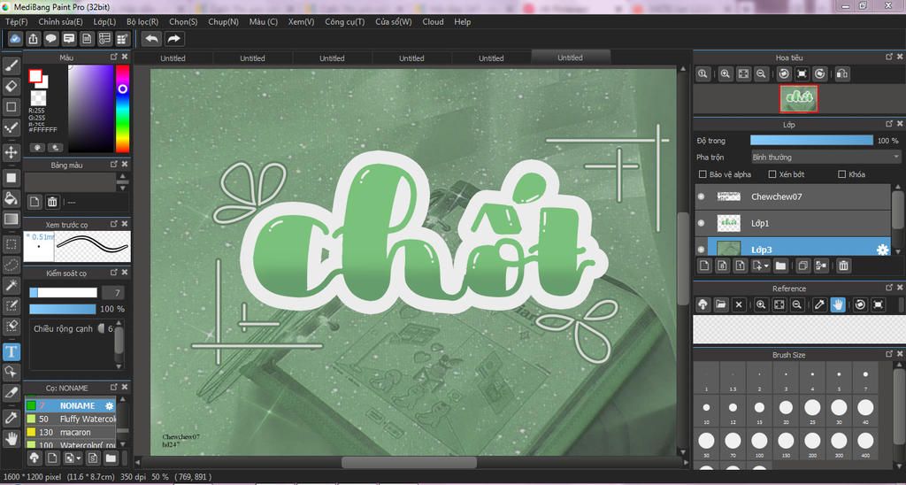Click the foreground color swatch
Screen dimensions: 906x485
coord(35,76)
